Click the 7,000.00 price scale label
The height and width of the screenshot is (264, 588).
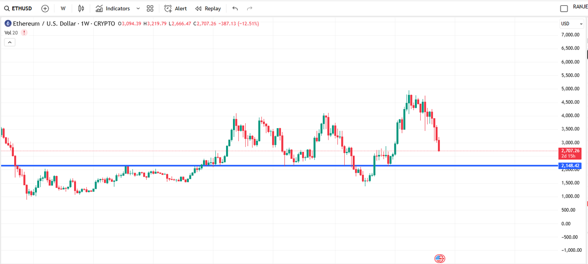pyautogui.click(x=570, y=35)
